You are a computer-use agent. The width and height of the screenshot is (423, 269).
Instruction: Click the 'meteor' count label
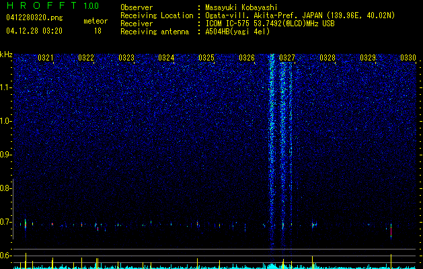95,21
